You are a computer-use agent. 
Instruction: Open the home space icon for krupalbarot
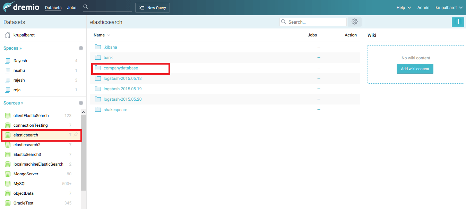(7, 35)
